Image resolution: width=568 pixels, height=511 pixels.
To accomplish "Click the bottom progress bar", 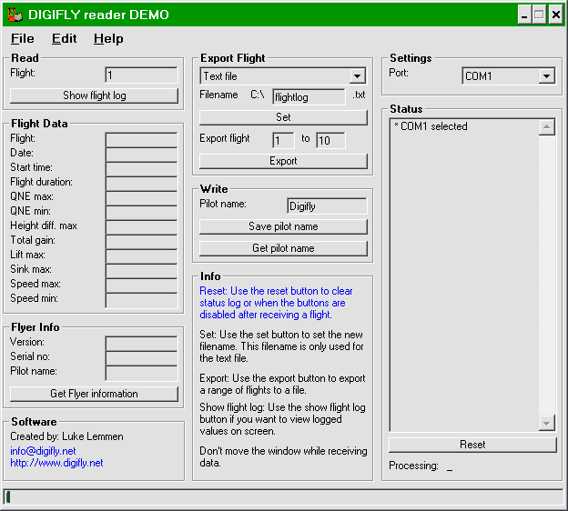I will click(283, 496).
